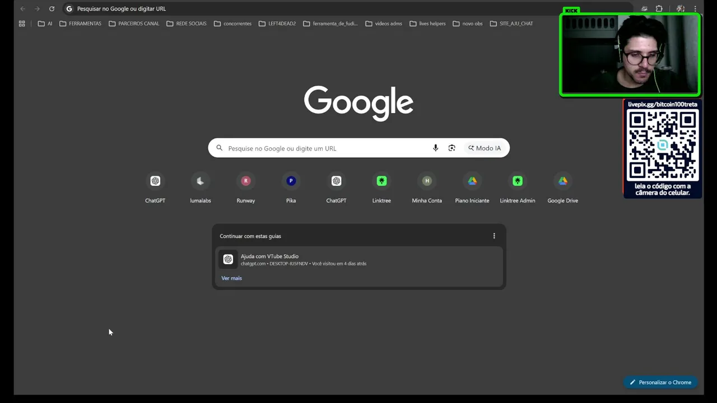Viewport: 717px width, 403px height.
Task: Open the Chrome three-dot main menu
Action: coord(695,9)
